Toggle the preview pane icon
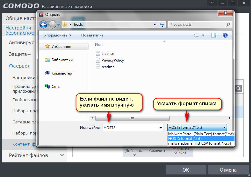This screenshot has height=177, width=251. coord(214,35)
